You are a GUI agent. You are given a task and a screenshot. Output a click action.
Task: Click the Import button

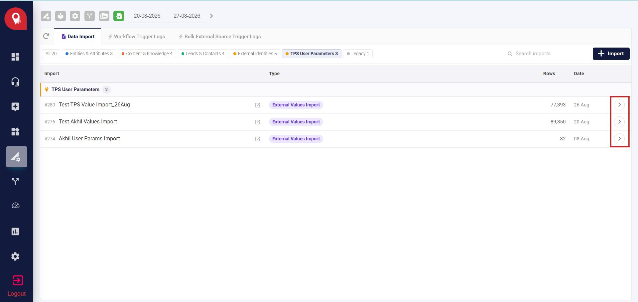coord(611,54)
